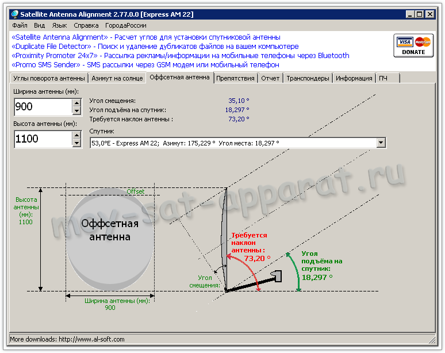Increase antenna width with up spinner arrow
The image size is (445, 353).
[76, 103]
